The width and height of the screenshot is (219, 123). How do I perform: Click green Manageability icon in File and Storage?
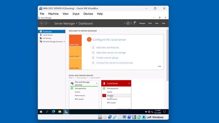point(72,88)
